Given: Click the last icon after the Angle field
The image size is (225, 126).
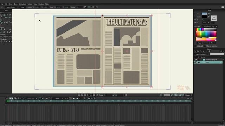Looking at the screenshot, I should 97,7.
